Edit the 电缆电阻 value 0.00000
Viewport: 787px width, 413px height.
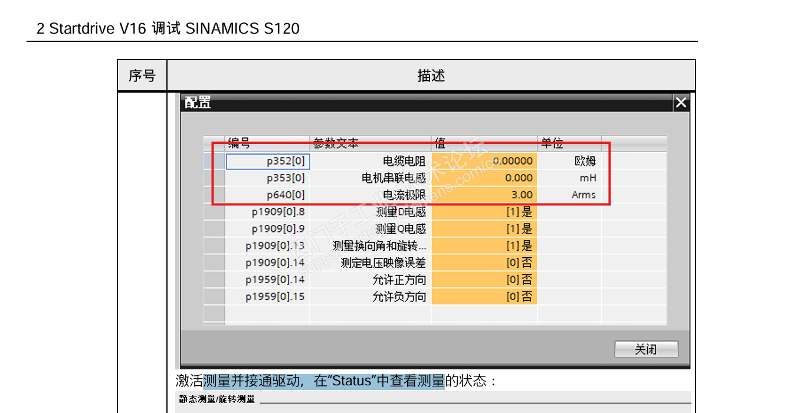tap(484, 161)
